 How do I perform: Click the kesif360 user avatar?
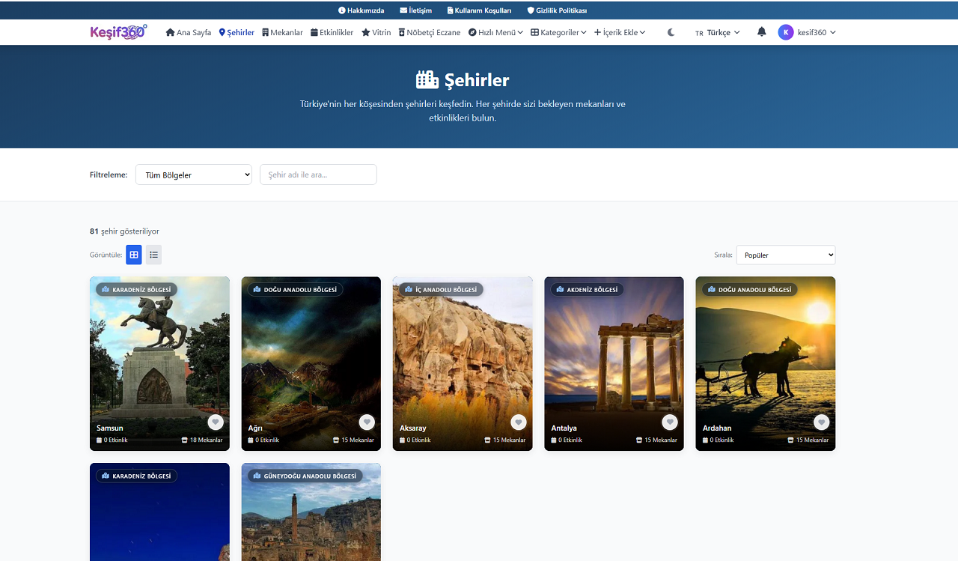click(785, 32)
